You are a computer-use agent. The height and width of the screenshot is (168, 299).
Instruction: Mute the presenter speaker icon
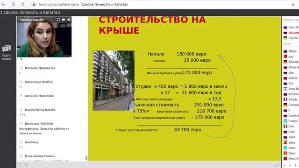[x=68, y=20]
